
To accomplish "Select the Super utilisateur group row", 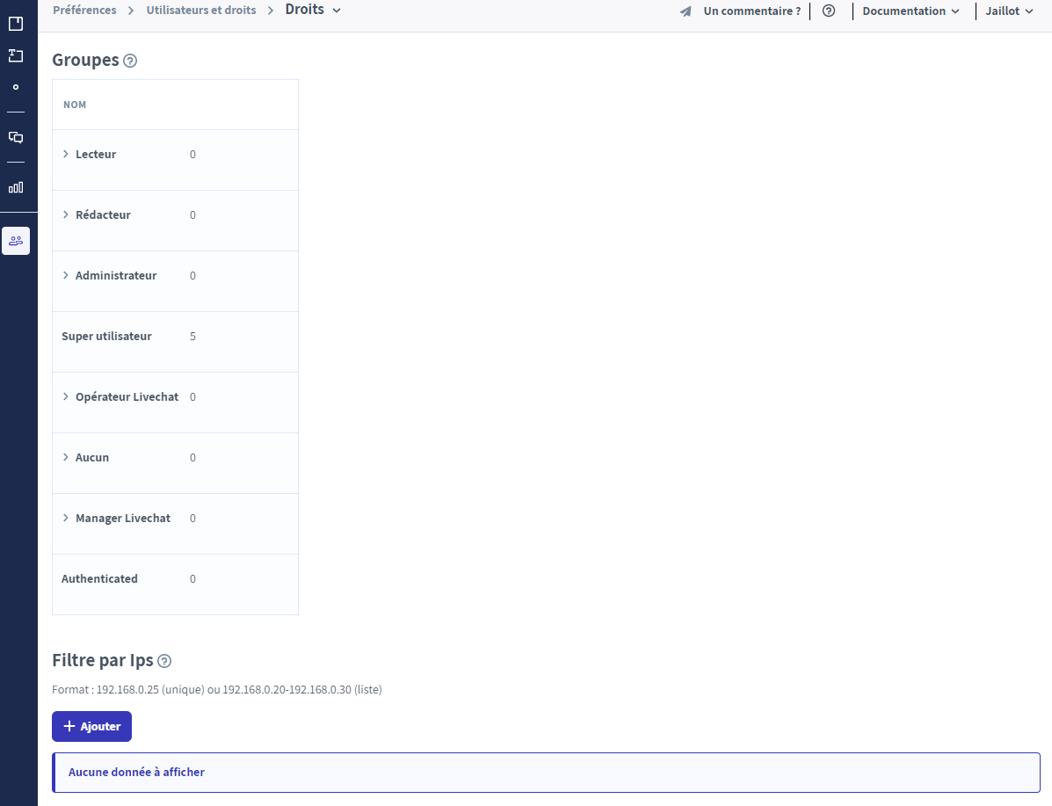I will 106,337.
